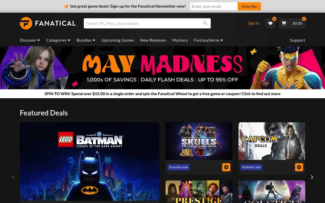Go to previous featured deals slide
Image resolution: width=325 pixels, height=203 pixels.
[x=13, y=177]
